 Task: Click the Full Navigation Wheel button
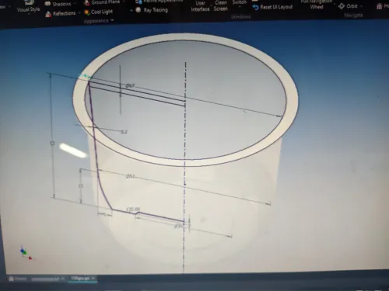(317, 5)
